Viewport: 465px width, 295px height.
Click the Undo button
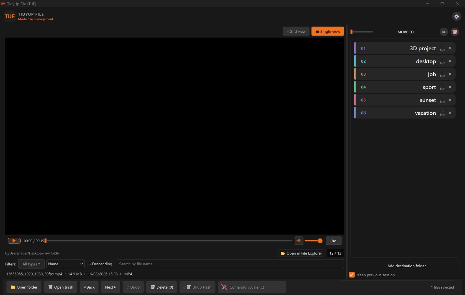point(133,287)
